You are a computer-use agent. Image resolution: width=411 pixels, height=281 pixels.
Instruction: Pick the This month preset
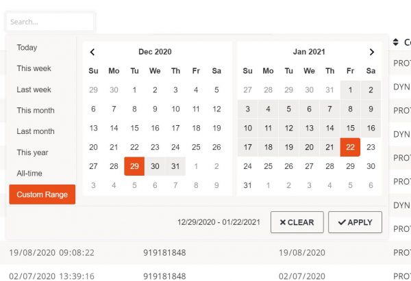(x=36, y=111)
